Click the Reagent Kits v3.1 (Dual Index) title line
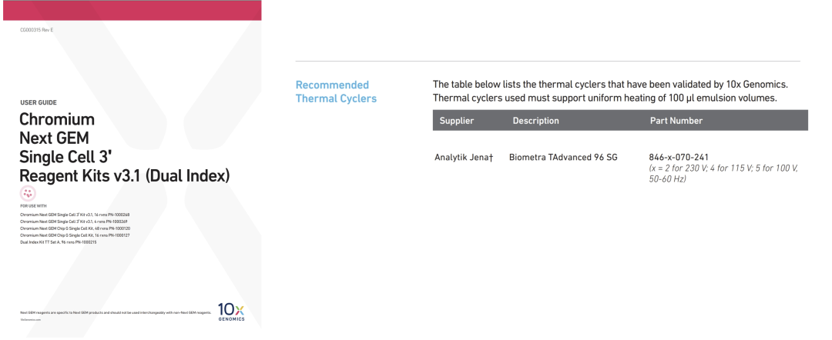The image size is (832, 340). 125,175
